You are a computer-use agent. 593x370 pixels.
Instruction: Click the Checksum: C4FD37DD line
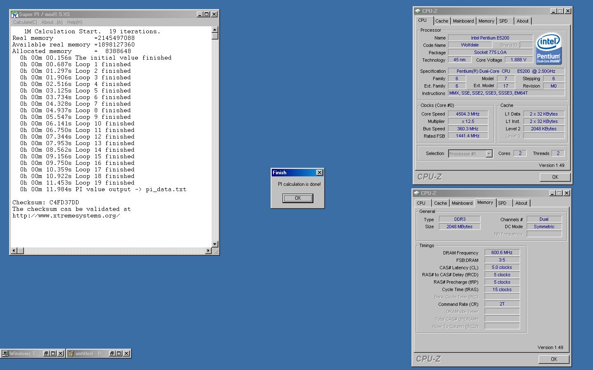point(46,202)
